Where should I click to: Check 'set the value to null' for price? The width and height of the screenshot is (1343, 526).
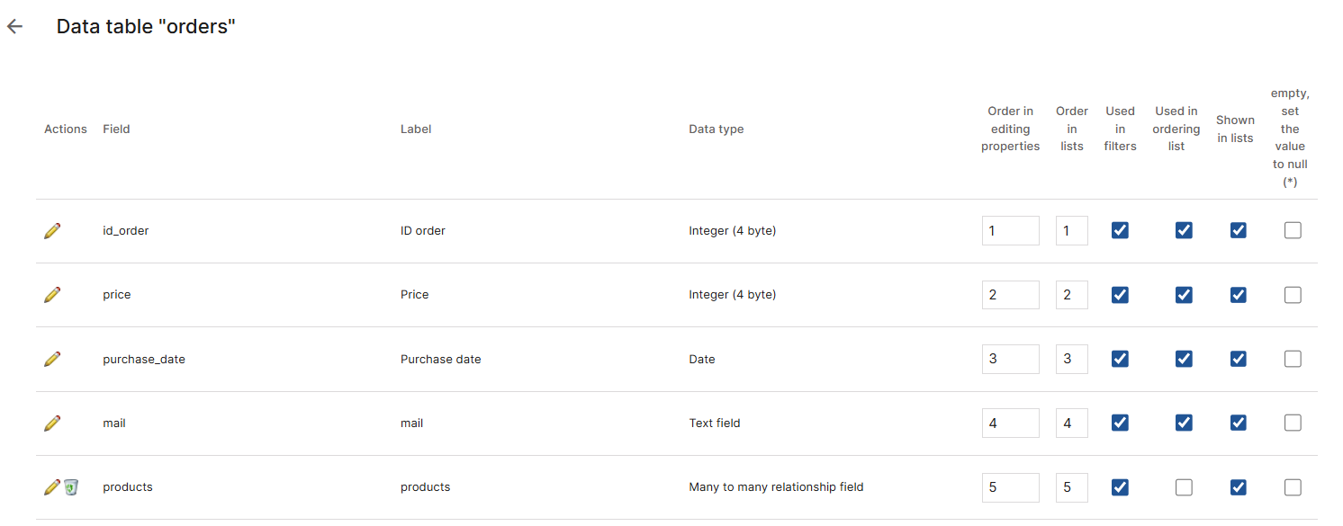[x=1293, y=294]
